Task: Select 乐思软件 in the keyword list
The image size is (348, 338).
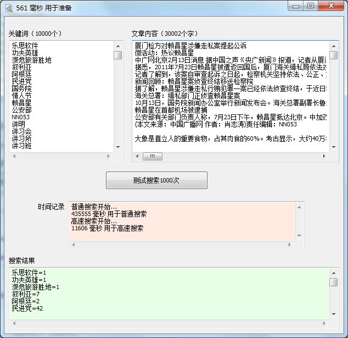Action: tap(25, 46)
